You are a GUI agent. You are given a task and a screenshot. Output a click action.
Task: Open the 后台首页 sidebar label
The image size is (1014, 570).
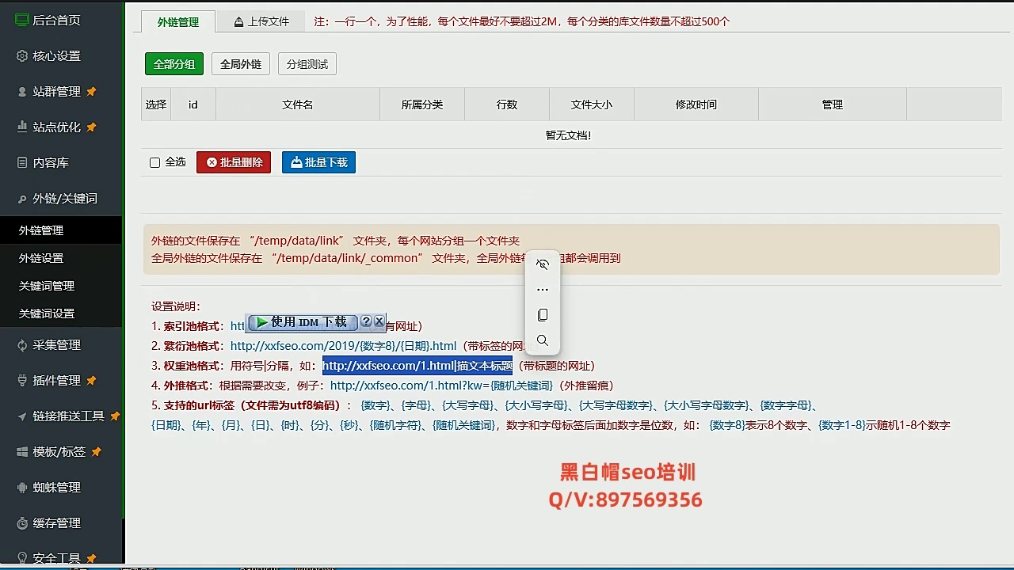click(x=56, y=20)
